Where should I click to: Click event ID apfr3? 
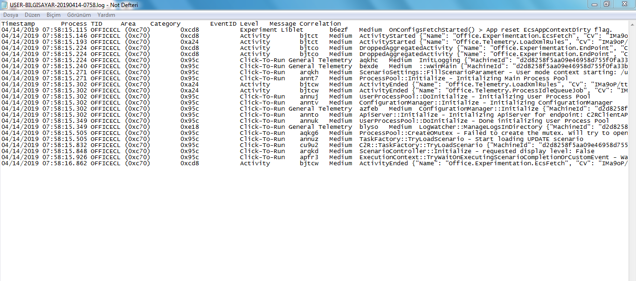point(309,157)
